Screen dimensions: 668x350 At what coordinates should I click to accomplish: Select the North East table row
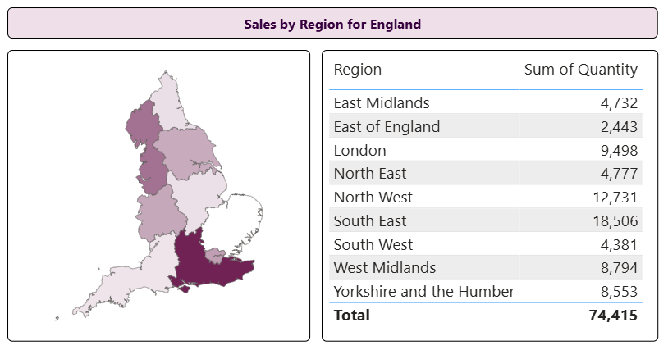[x=486, y=174]
